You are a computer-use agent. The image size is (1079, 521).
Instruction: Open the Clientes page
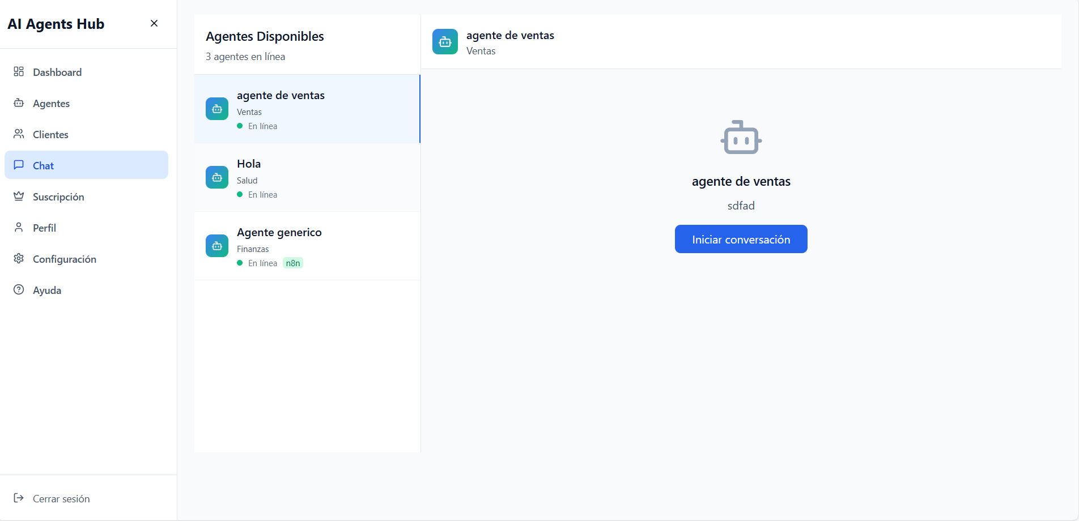point(86,134)
